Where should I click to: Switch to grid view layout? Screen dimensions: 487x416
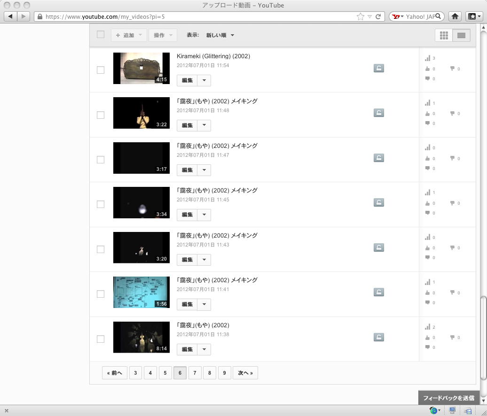pos(444,35)
